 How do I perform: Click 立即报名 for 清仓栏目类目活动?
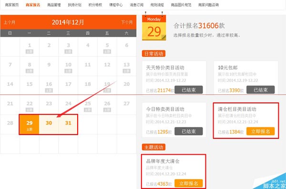tap(260, 131)
